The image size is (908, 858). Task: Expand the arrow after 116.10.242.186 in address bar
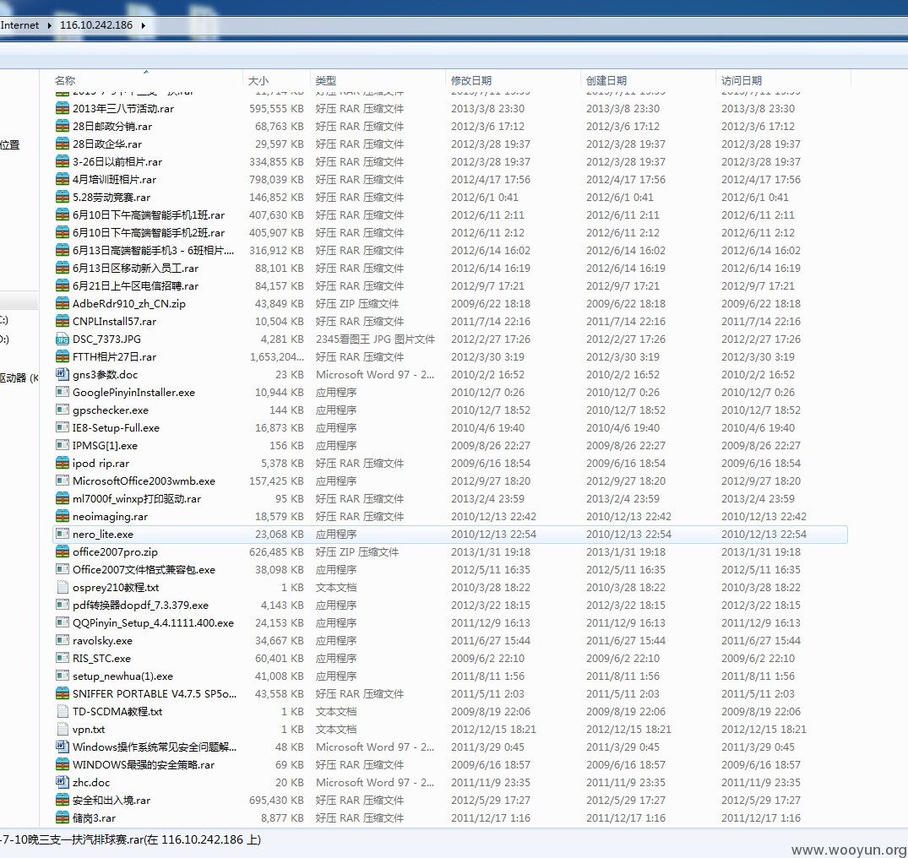[x=143, y=25]
